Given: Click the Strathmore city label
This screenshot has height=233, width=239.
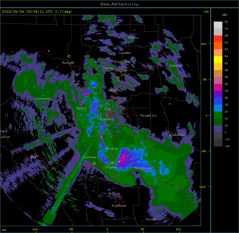Looking at the screenshot, I should point(143,168).
